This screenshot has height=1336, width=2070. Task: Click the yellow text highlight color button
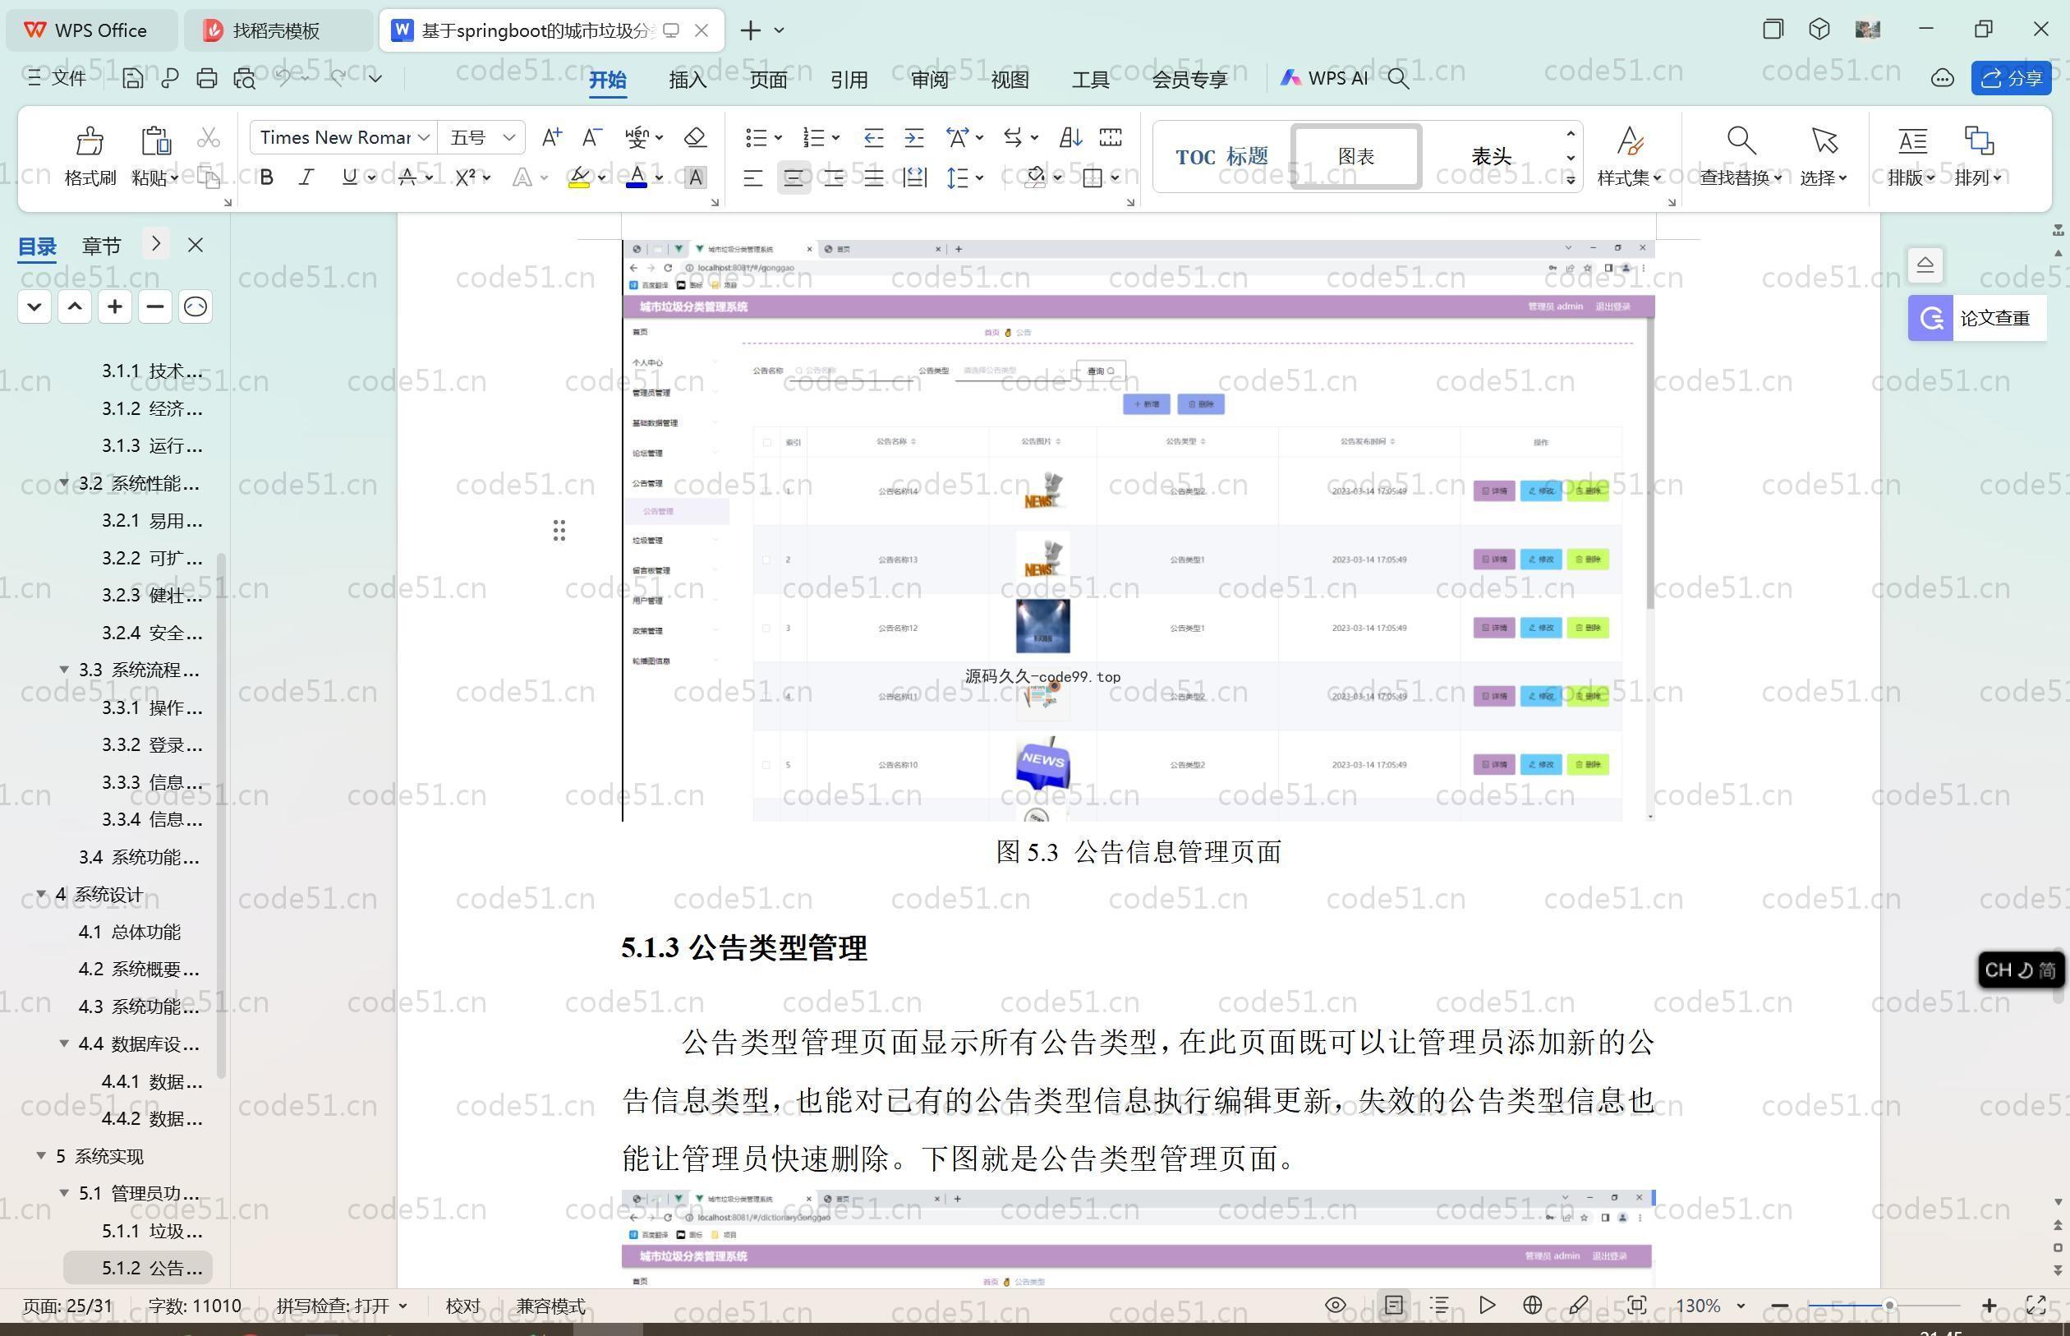578,177
